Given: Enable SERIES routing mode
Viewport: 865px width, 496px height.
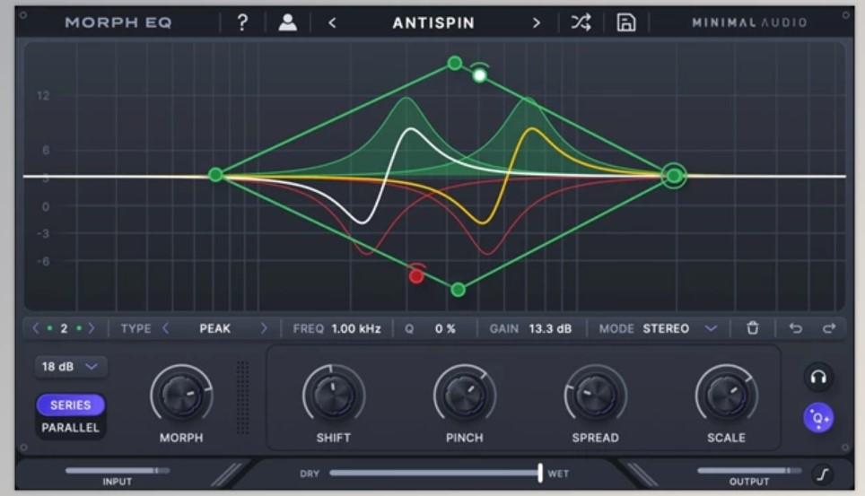Looking at the screenshot, I should click(x=70, y=405).
